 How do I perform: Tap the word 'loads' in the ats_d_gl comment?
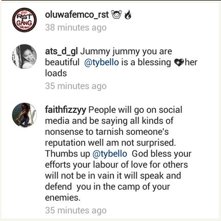(x=56, y=73)
